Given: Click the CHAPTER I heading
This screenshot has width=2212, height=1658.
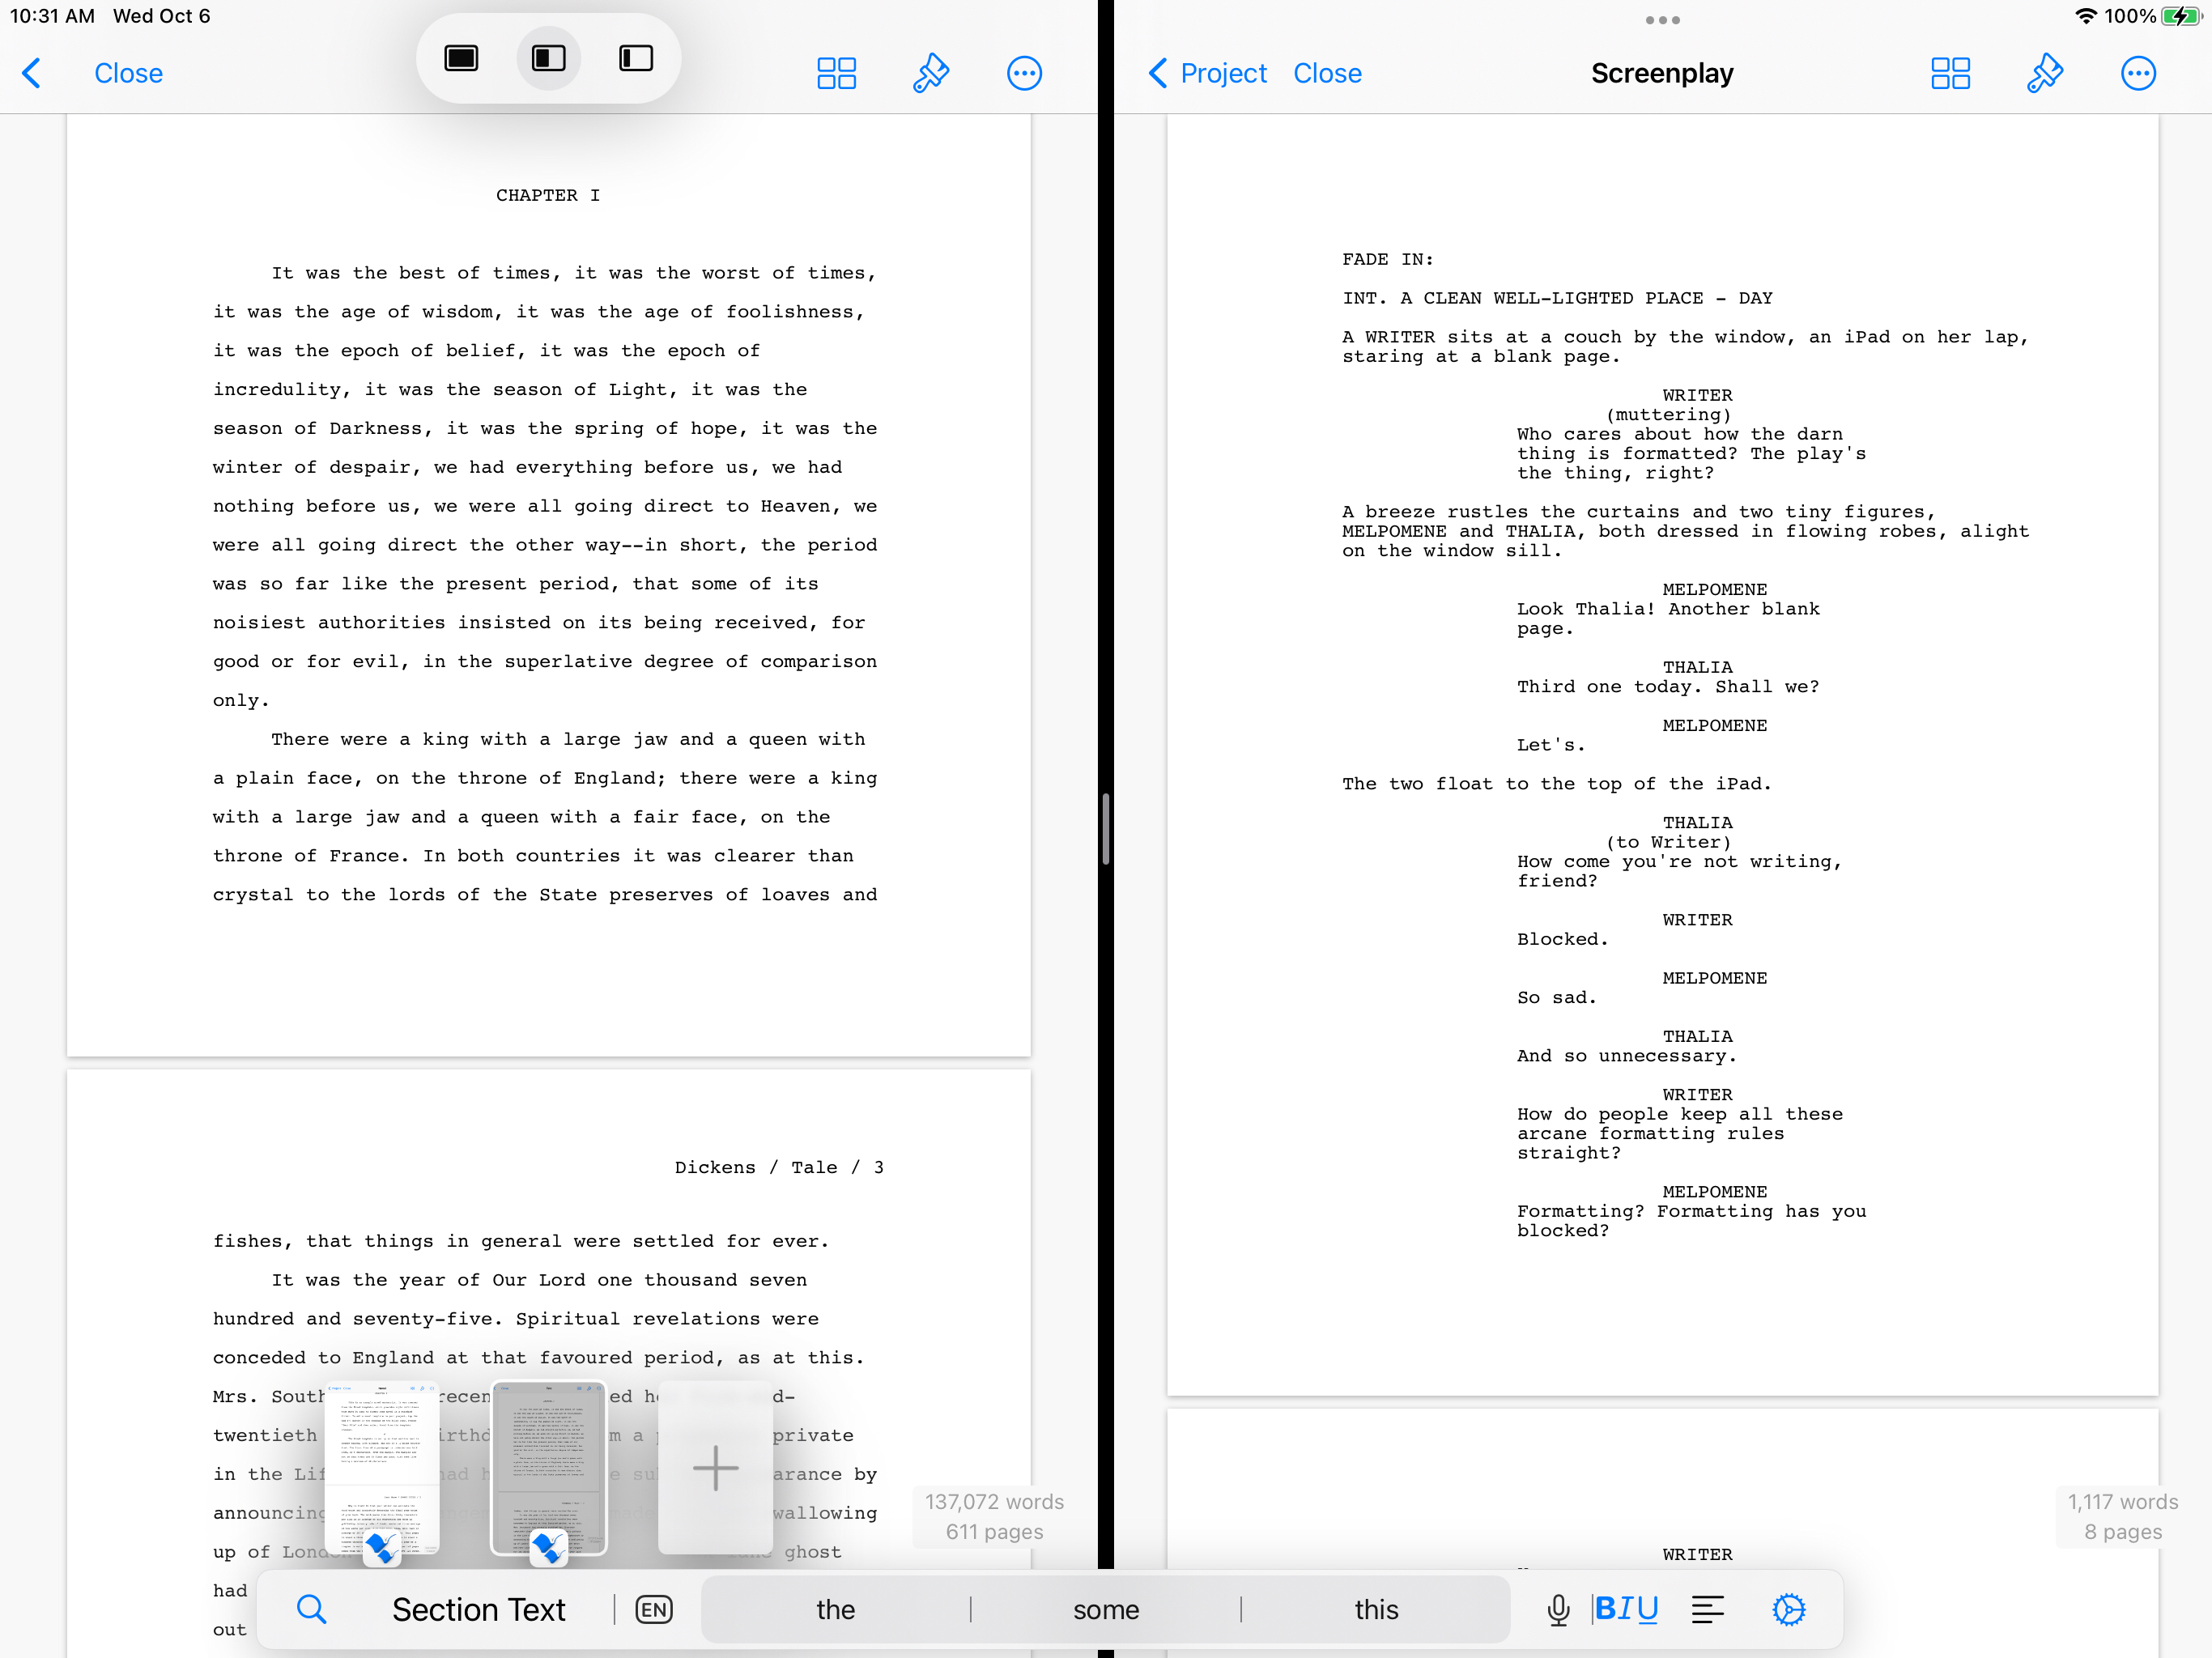Looking at the screenshot, I should tap(548, 195).
